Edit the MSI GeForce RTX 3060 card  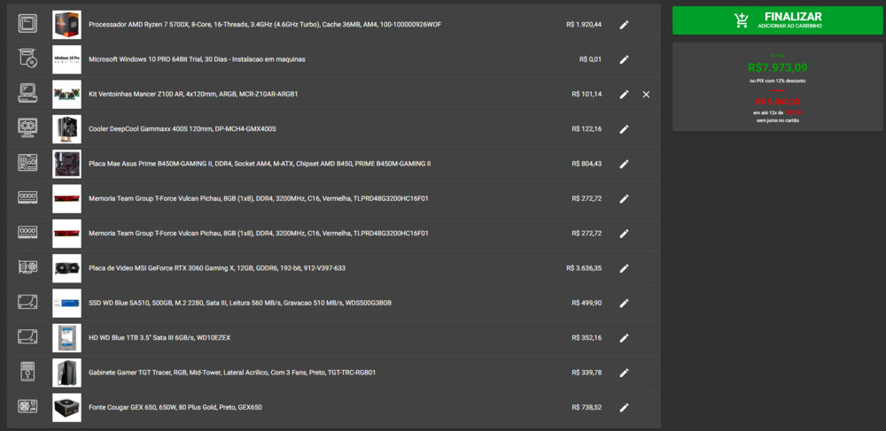click(624, 268)
